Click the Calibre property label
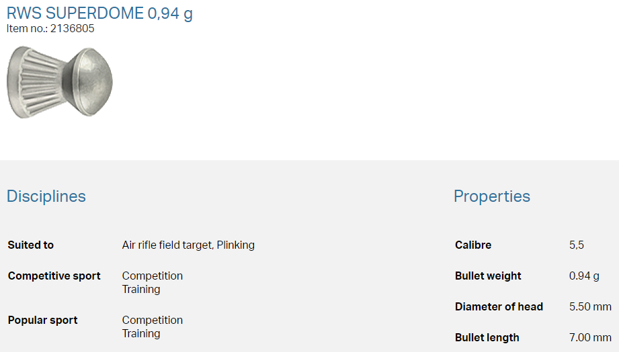The width and height of the screenshot is (619, 352). point(473,245)
